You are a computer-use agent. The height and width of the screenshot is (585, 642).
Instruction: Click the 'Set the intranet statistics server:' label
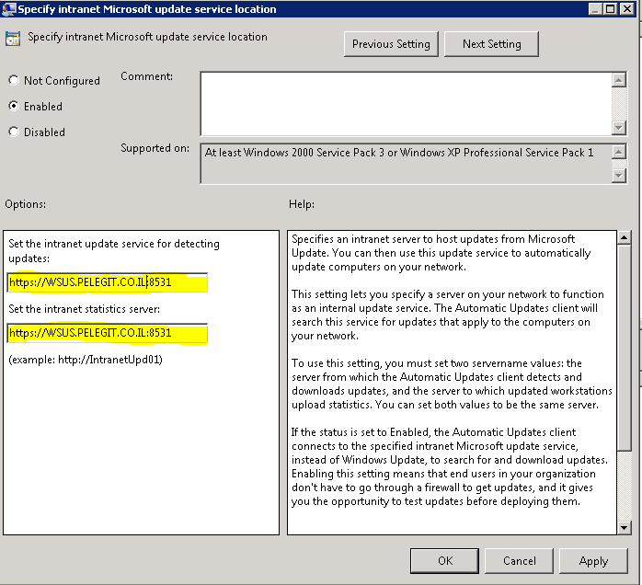[x=84, y=309]
